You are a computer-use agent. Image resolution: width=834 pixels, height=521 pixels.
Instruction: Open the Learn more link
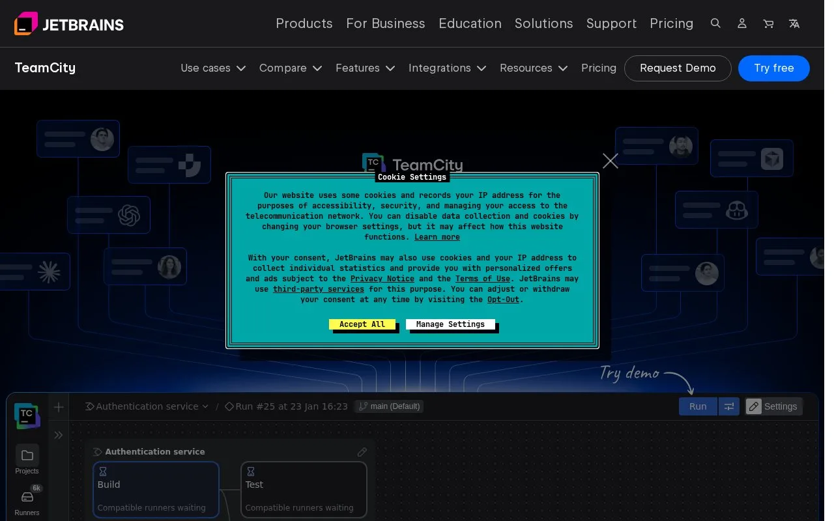pos(437,237)
